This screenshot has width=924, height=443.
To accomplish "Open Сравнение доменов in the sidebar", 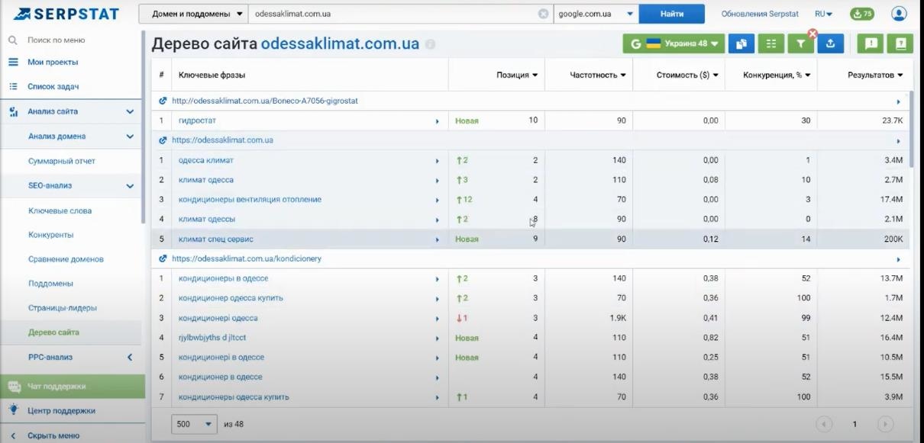I will click(x=66, y=259).
